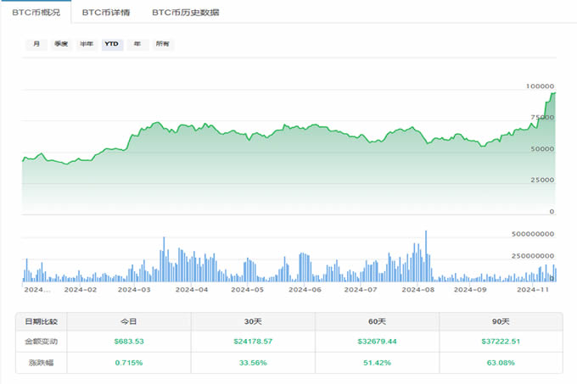Select the YTD range button
Viewport: 577px width, 384px height.
coord(111,44)
